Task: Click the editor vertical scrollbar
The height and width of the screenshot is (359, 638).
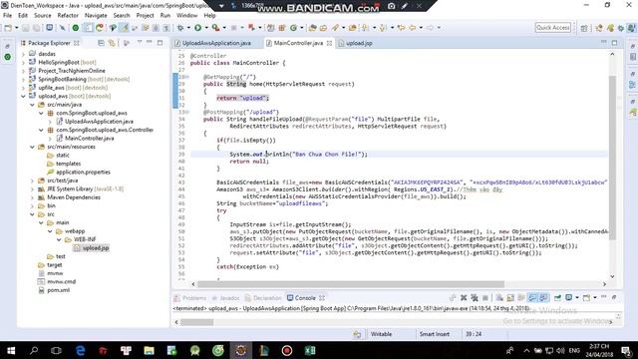Action: pyautogui.click(x=612, y=158)
